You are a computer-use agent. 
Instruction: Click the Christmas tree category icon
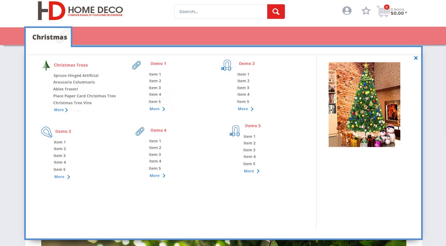[46, 65]
